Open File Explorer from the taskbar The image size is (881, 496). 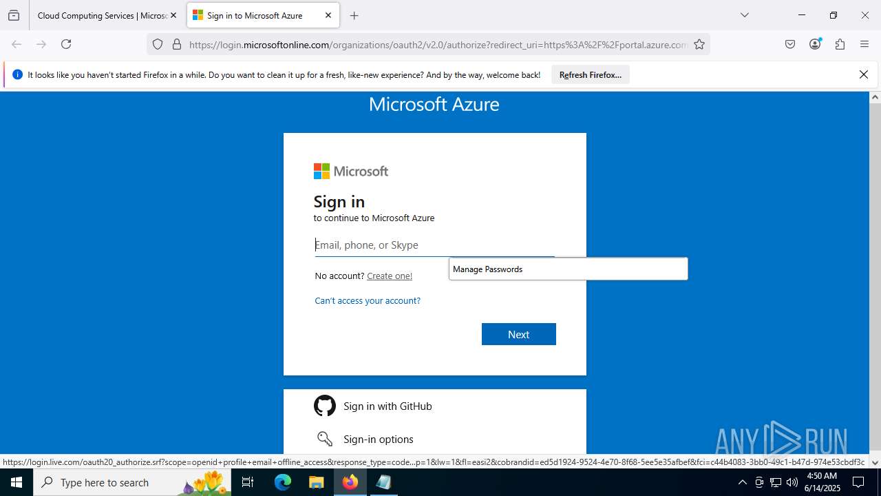click(316, 482)
